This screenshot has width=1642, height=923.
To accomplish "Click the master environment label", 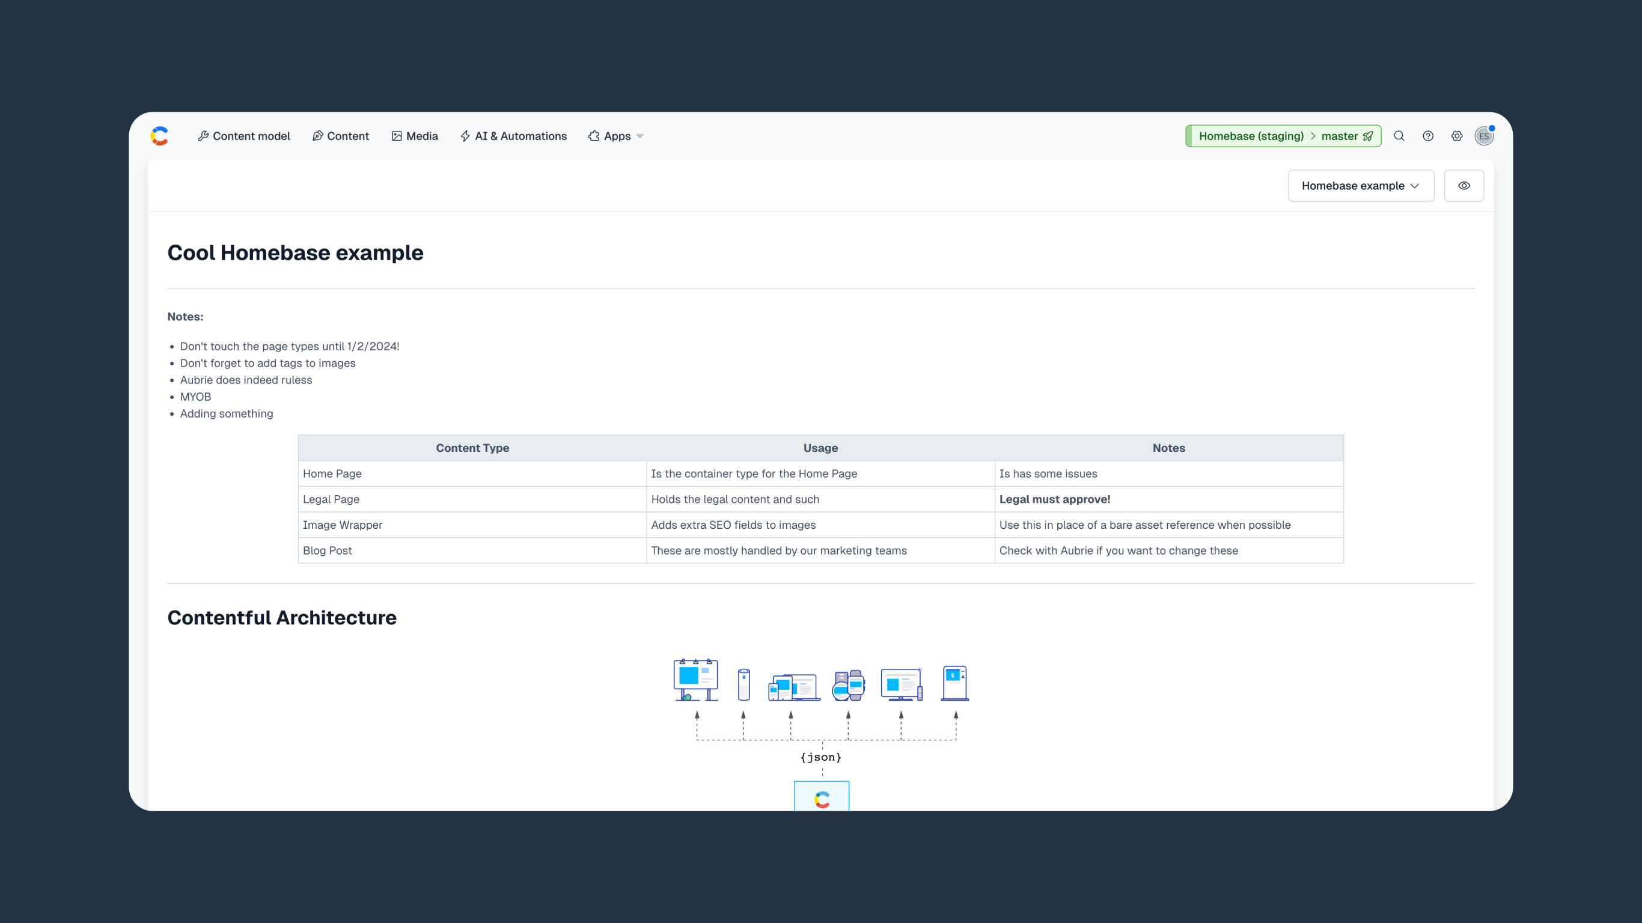I will [1339, 136].
